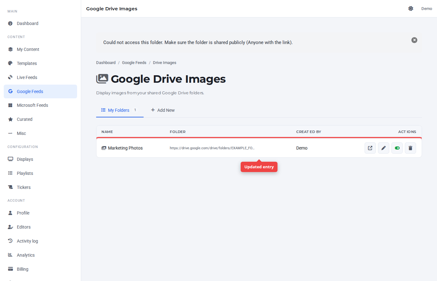Go to Editors page

coord(40,227)
